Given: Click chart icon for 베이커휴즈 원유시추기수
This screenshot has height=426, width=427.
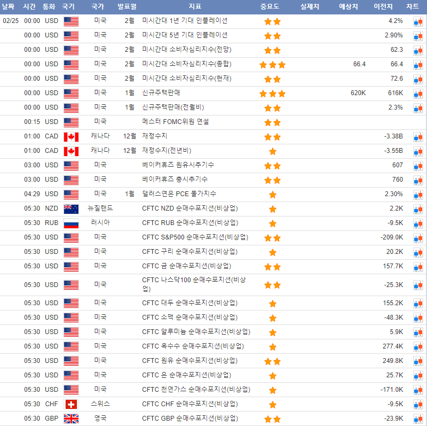Looking at the screenshot, I should [x=417, y=166].
